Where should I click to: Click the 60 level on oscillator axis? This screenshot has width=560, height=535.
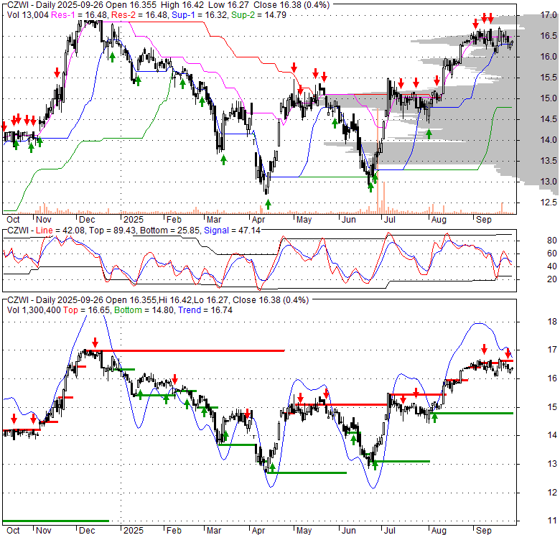click(552, 253)
